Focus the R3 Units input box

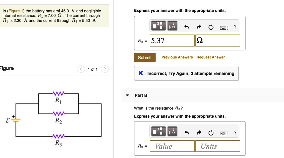tap(217, 146)
